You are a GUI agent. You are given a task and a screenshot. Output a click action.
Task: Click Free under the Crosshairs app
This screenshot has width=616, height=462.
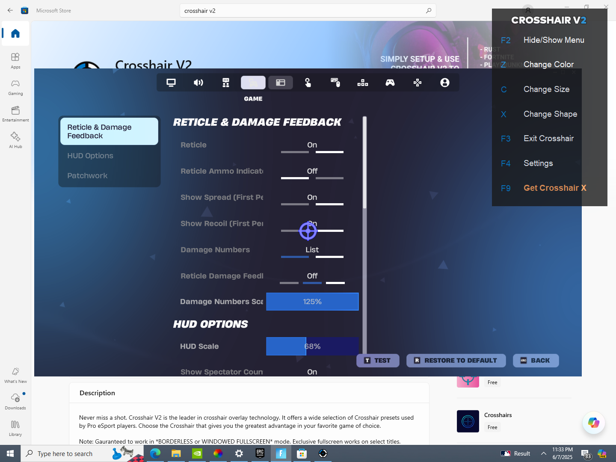(x=492, y=427)
